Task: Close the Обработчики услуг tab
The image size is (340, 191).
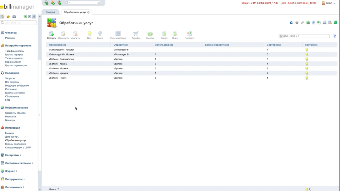Action: pyautogui.click(x=88, y=12)
